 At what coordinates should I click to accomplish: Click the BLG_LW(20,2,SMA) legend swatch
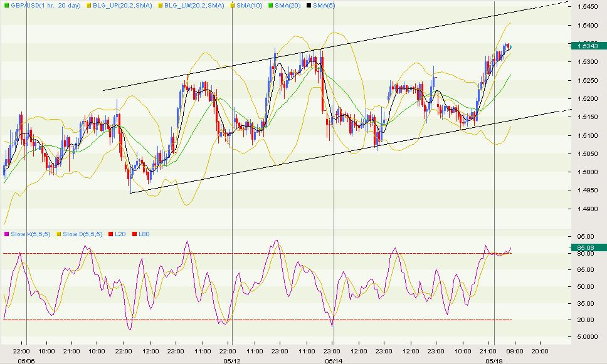pyautogui.click(x=160, y=6)
